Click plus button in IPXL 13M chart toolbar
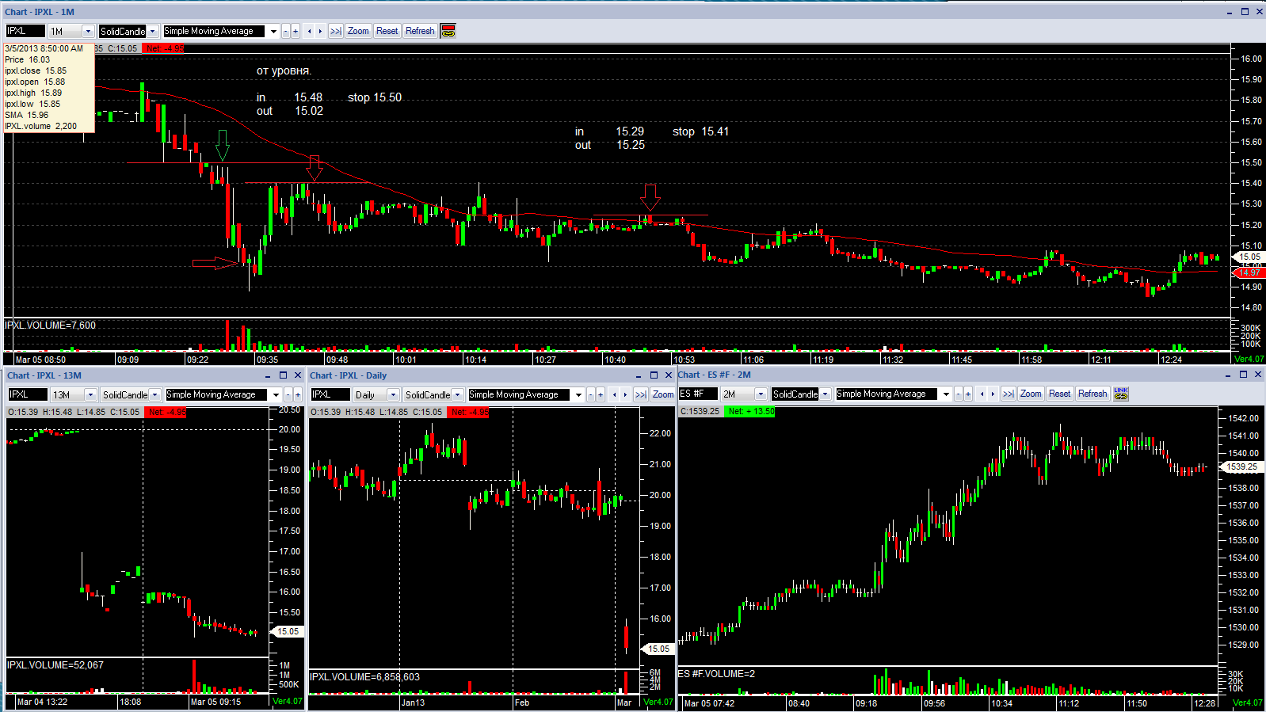 coord(298,394)
